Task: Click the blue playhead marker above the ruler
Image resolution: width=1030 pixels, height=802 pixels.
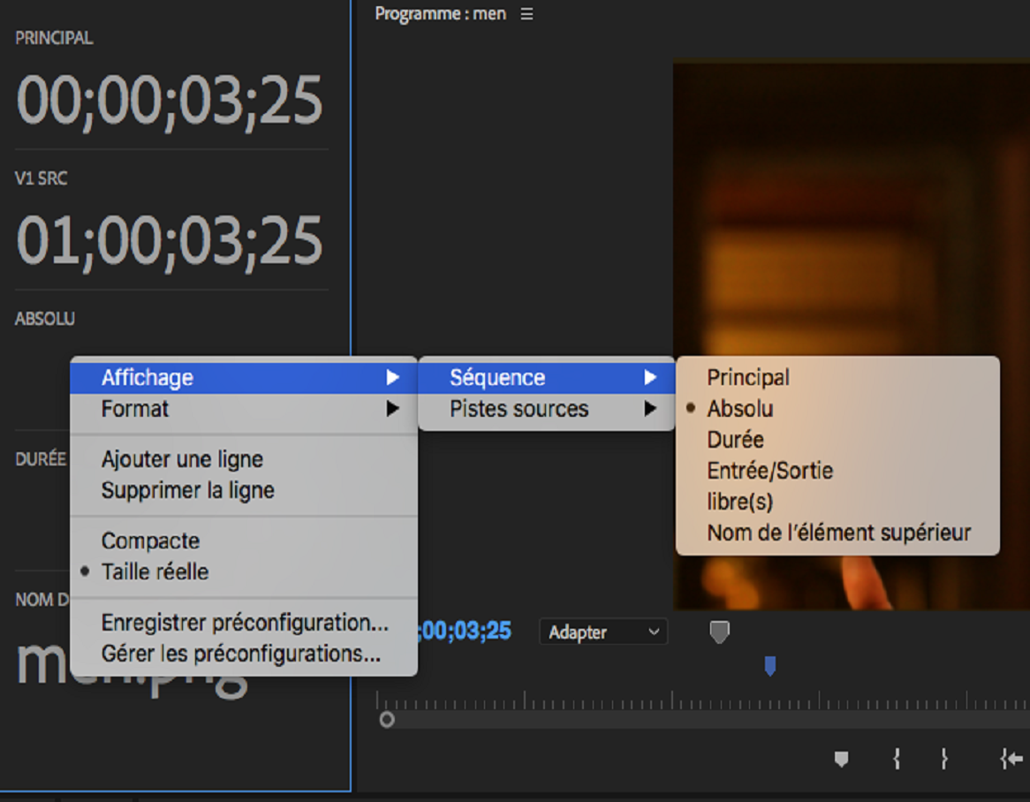Action: [x=769, y=668]
